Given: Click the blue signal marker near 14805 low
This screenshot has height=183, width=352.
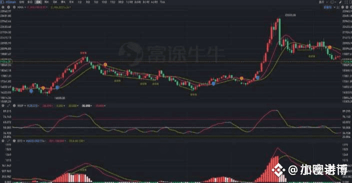Looking at the screenshot, I should tap(57, 87).
